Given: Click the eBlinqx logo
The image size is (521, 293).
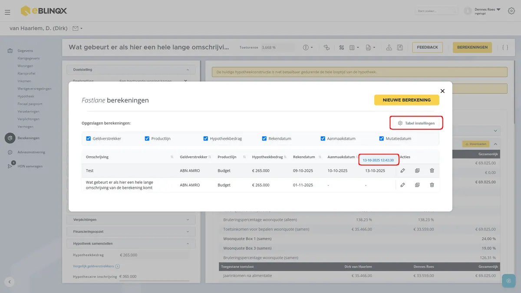Looking at the screenshot, I should [x=44, y=10].
